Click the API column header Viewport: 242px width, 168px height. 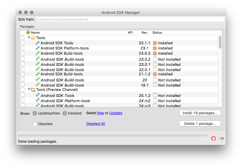click(x=130, y=33)
